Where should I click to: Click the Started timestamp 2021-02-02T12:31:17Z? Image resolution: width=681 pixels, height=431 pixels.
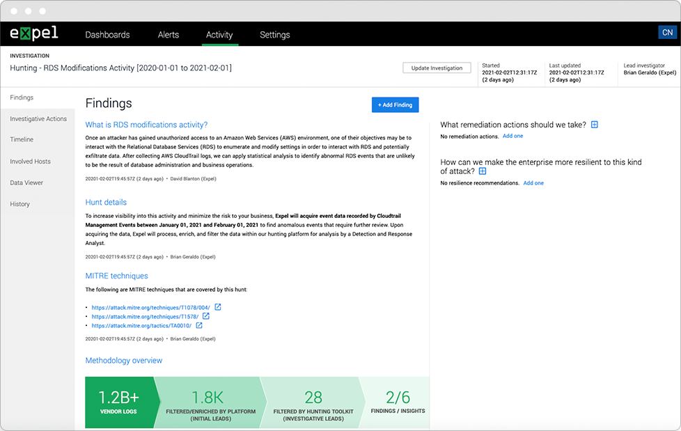pyautogui.click(x=510, y=72)
